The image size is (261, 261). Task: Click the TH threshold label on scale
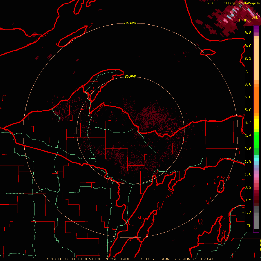pos(249,226)
